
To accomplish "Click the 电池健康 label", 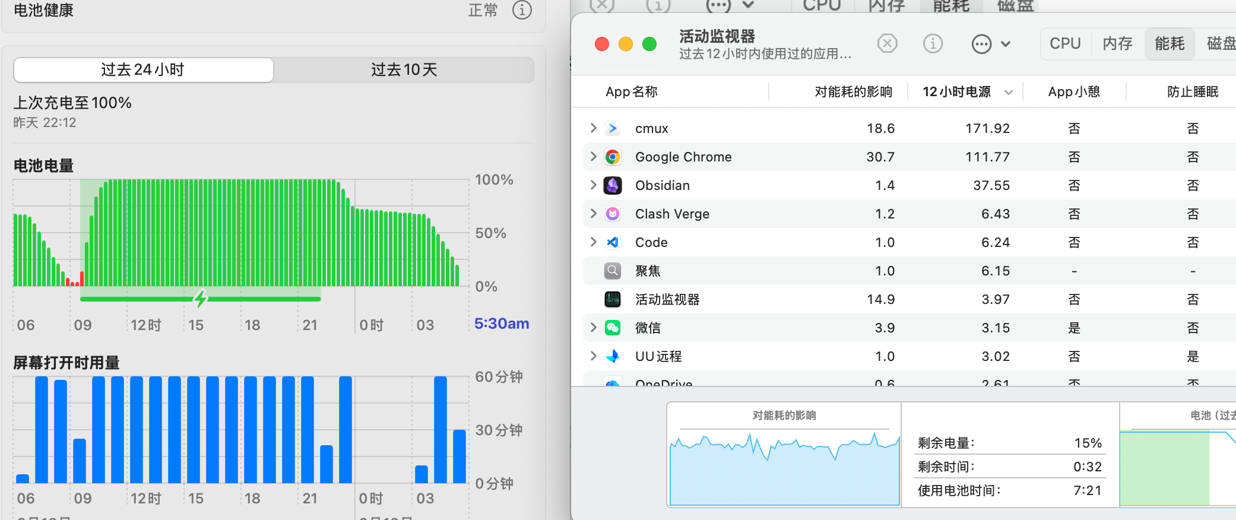I will [43, 10].
